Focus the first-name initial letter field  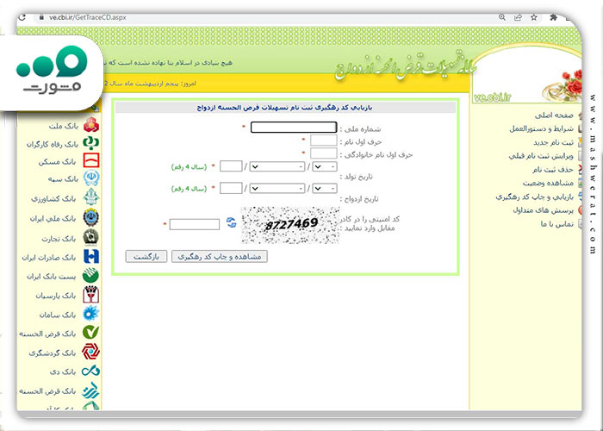click(323, 140)
